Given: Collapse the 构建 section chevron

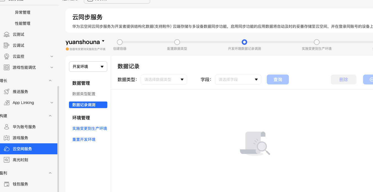Looking at the screenshot, I should pyautogui.click(x=50, y=116).
